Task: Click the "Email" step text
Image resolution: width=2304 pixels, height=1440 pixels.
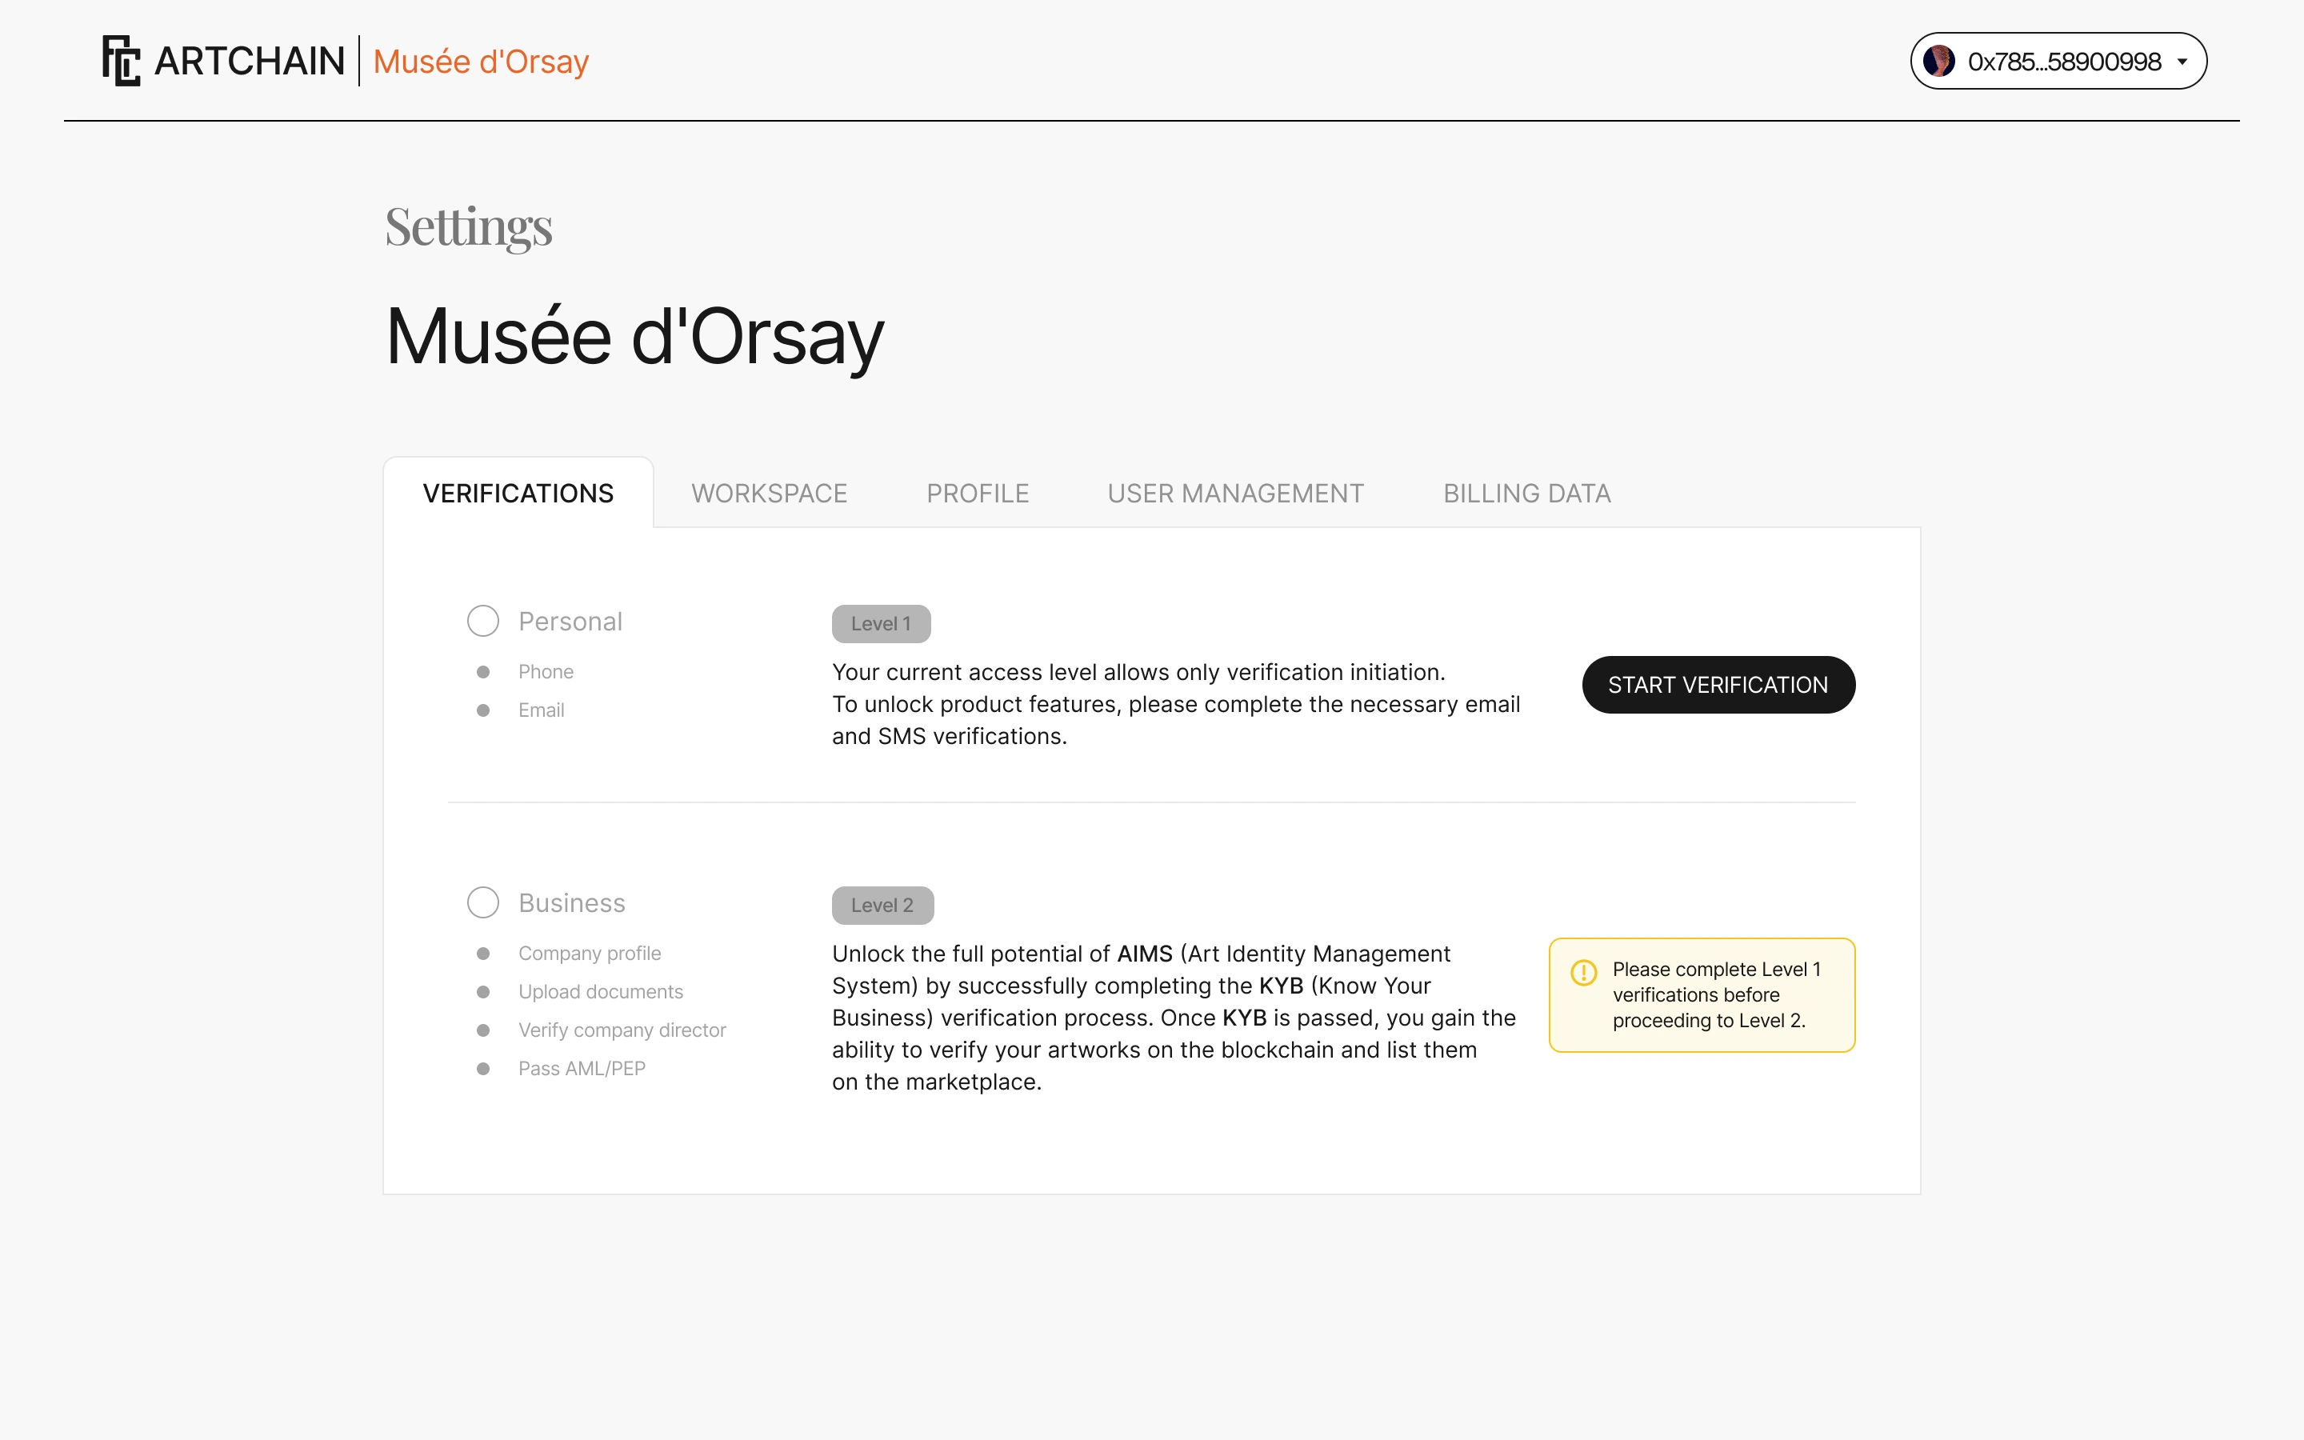Action: click(x=541, y=710)
